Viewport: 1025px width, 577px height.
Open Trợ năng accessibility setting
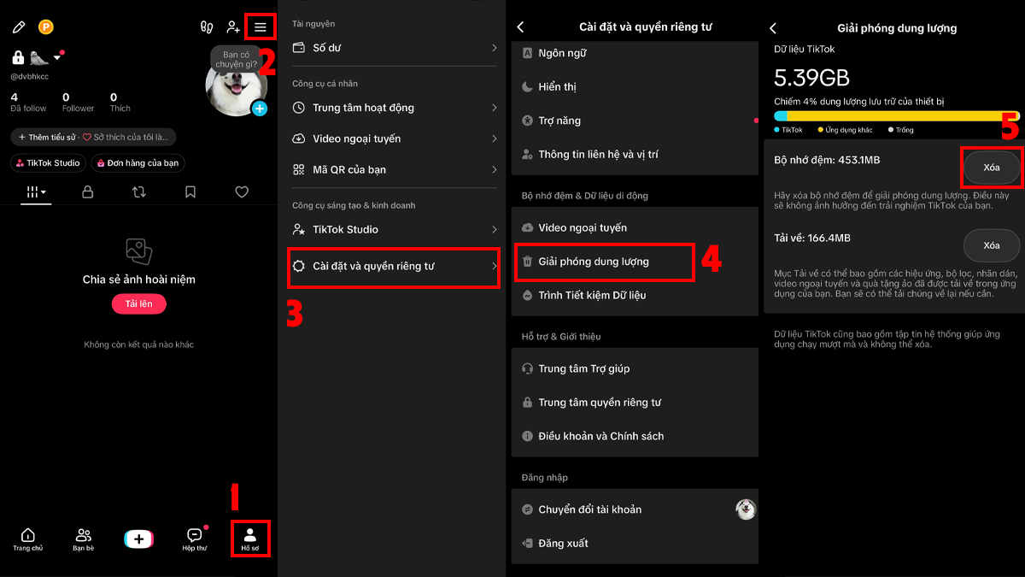tap(635, 121)
